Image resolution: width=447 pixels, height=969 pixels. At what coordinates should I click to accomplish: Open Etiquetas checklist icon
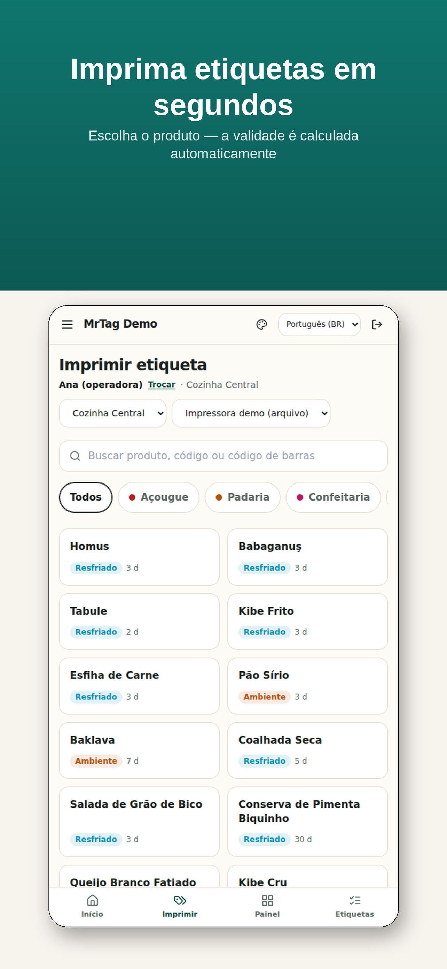355,901
